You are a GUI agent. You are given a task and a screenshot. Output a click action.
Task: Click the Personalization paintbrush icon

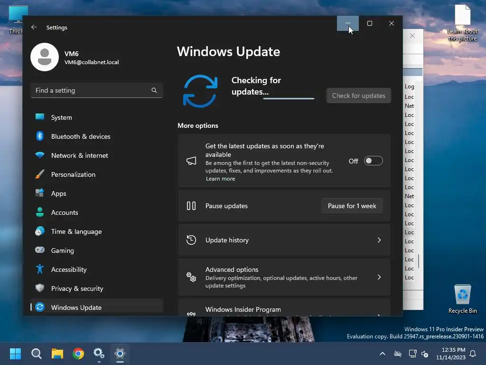(x=40, y=174)
